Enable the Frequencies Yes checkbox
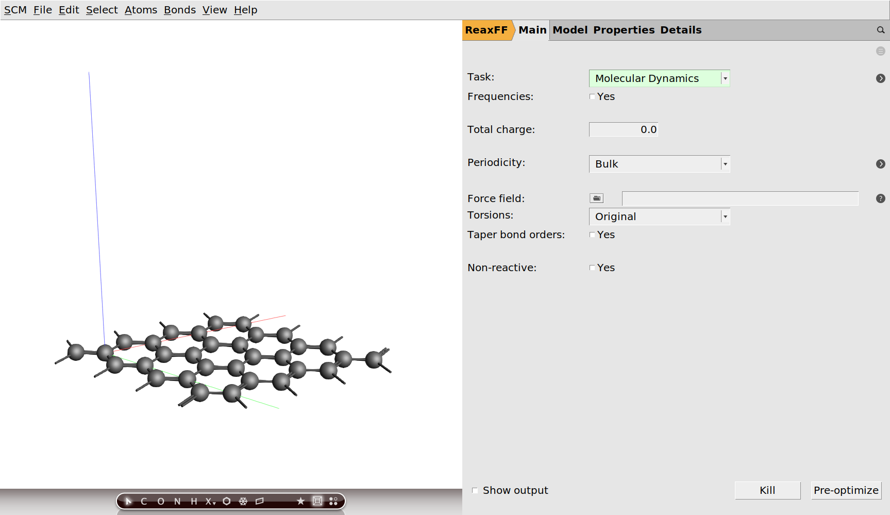 592,96
